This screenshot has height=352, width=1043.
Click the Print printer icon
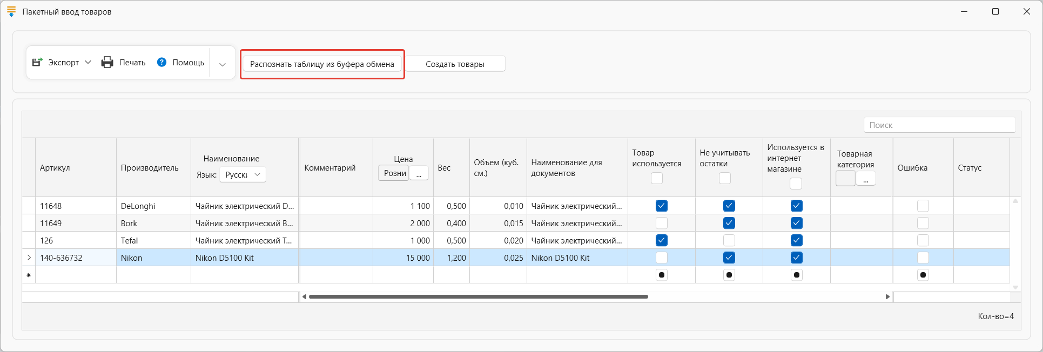107,63
